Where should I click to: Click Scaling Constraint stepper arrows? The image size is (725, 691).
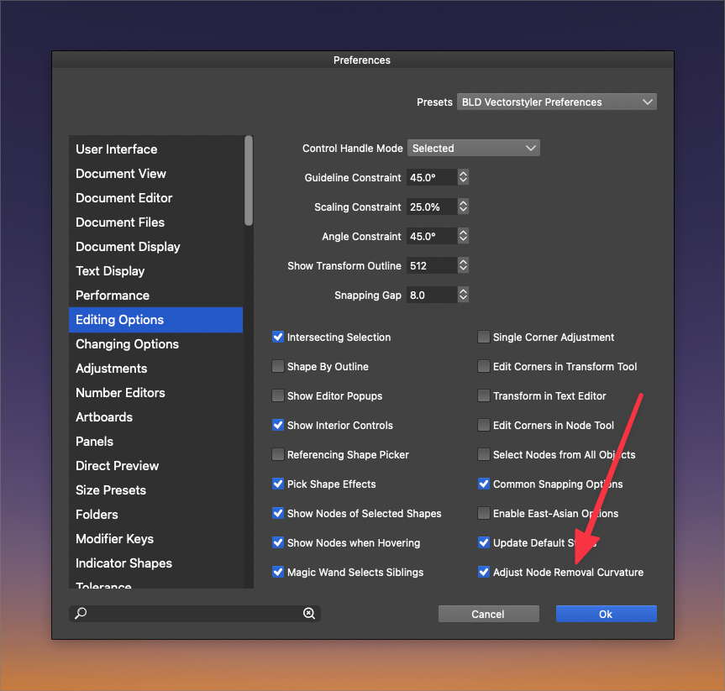tap(463, 207)
